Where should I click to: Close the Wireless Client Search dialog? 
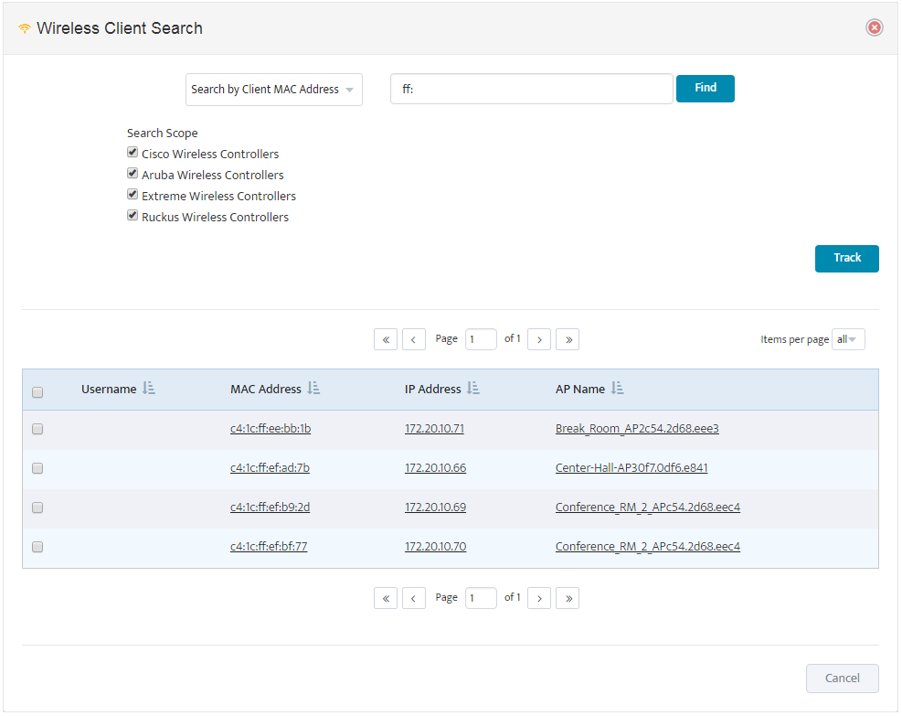(874, 27)
